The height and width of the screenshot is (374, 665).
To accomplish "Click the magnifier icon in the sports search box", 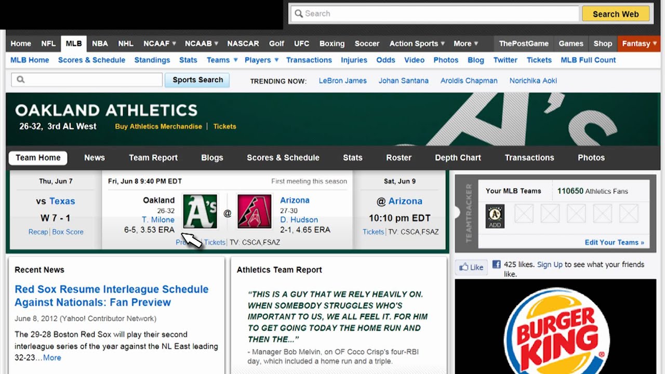I will point(21,79).
